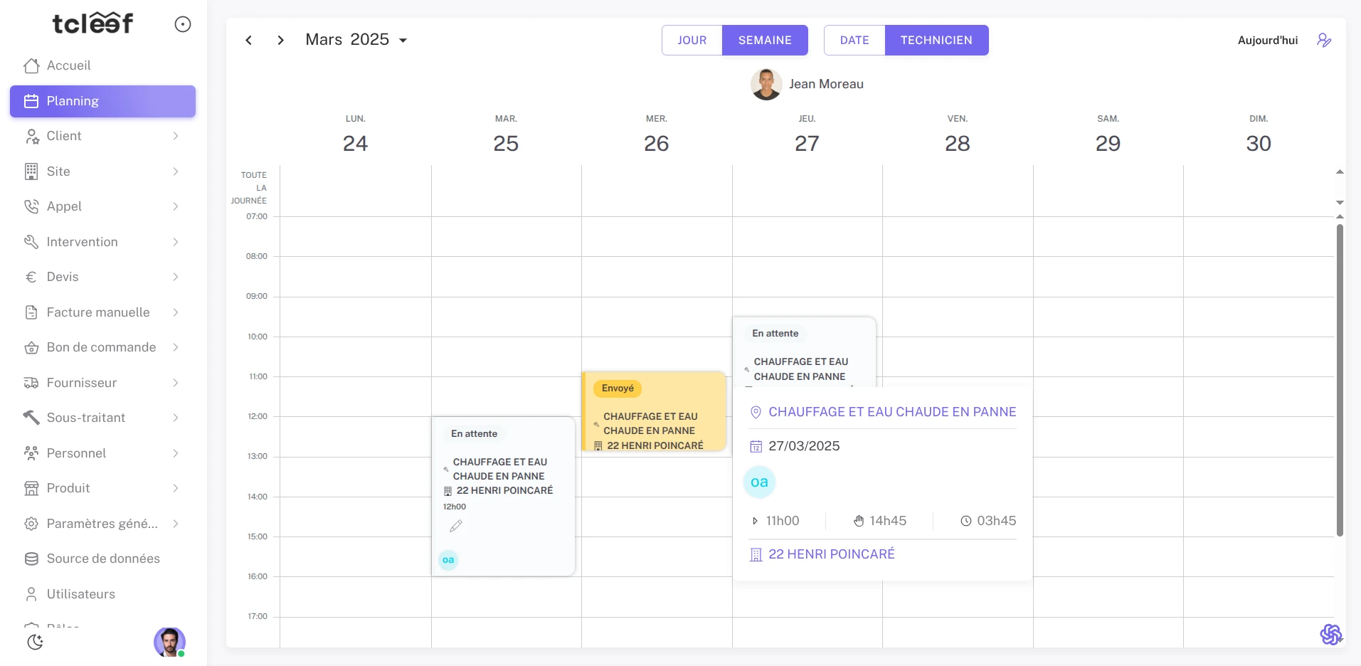Click the user profile avatar in sidebar

click(x=169, y=642)
